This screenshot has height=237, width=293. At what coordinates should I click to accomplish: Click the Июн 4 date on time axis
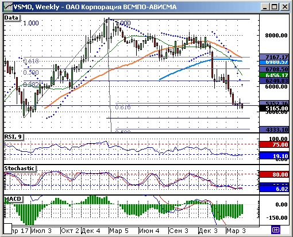tap(149, 231)
